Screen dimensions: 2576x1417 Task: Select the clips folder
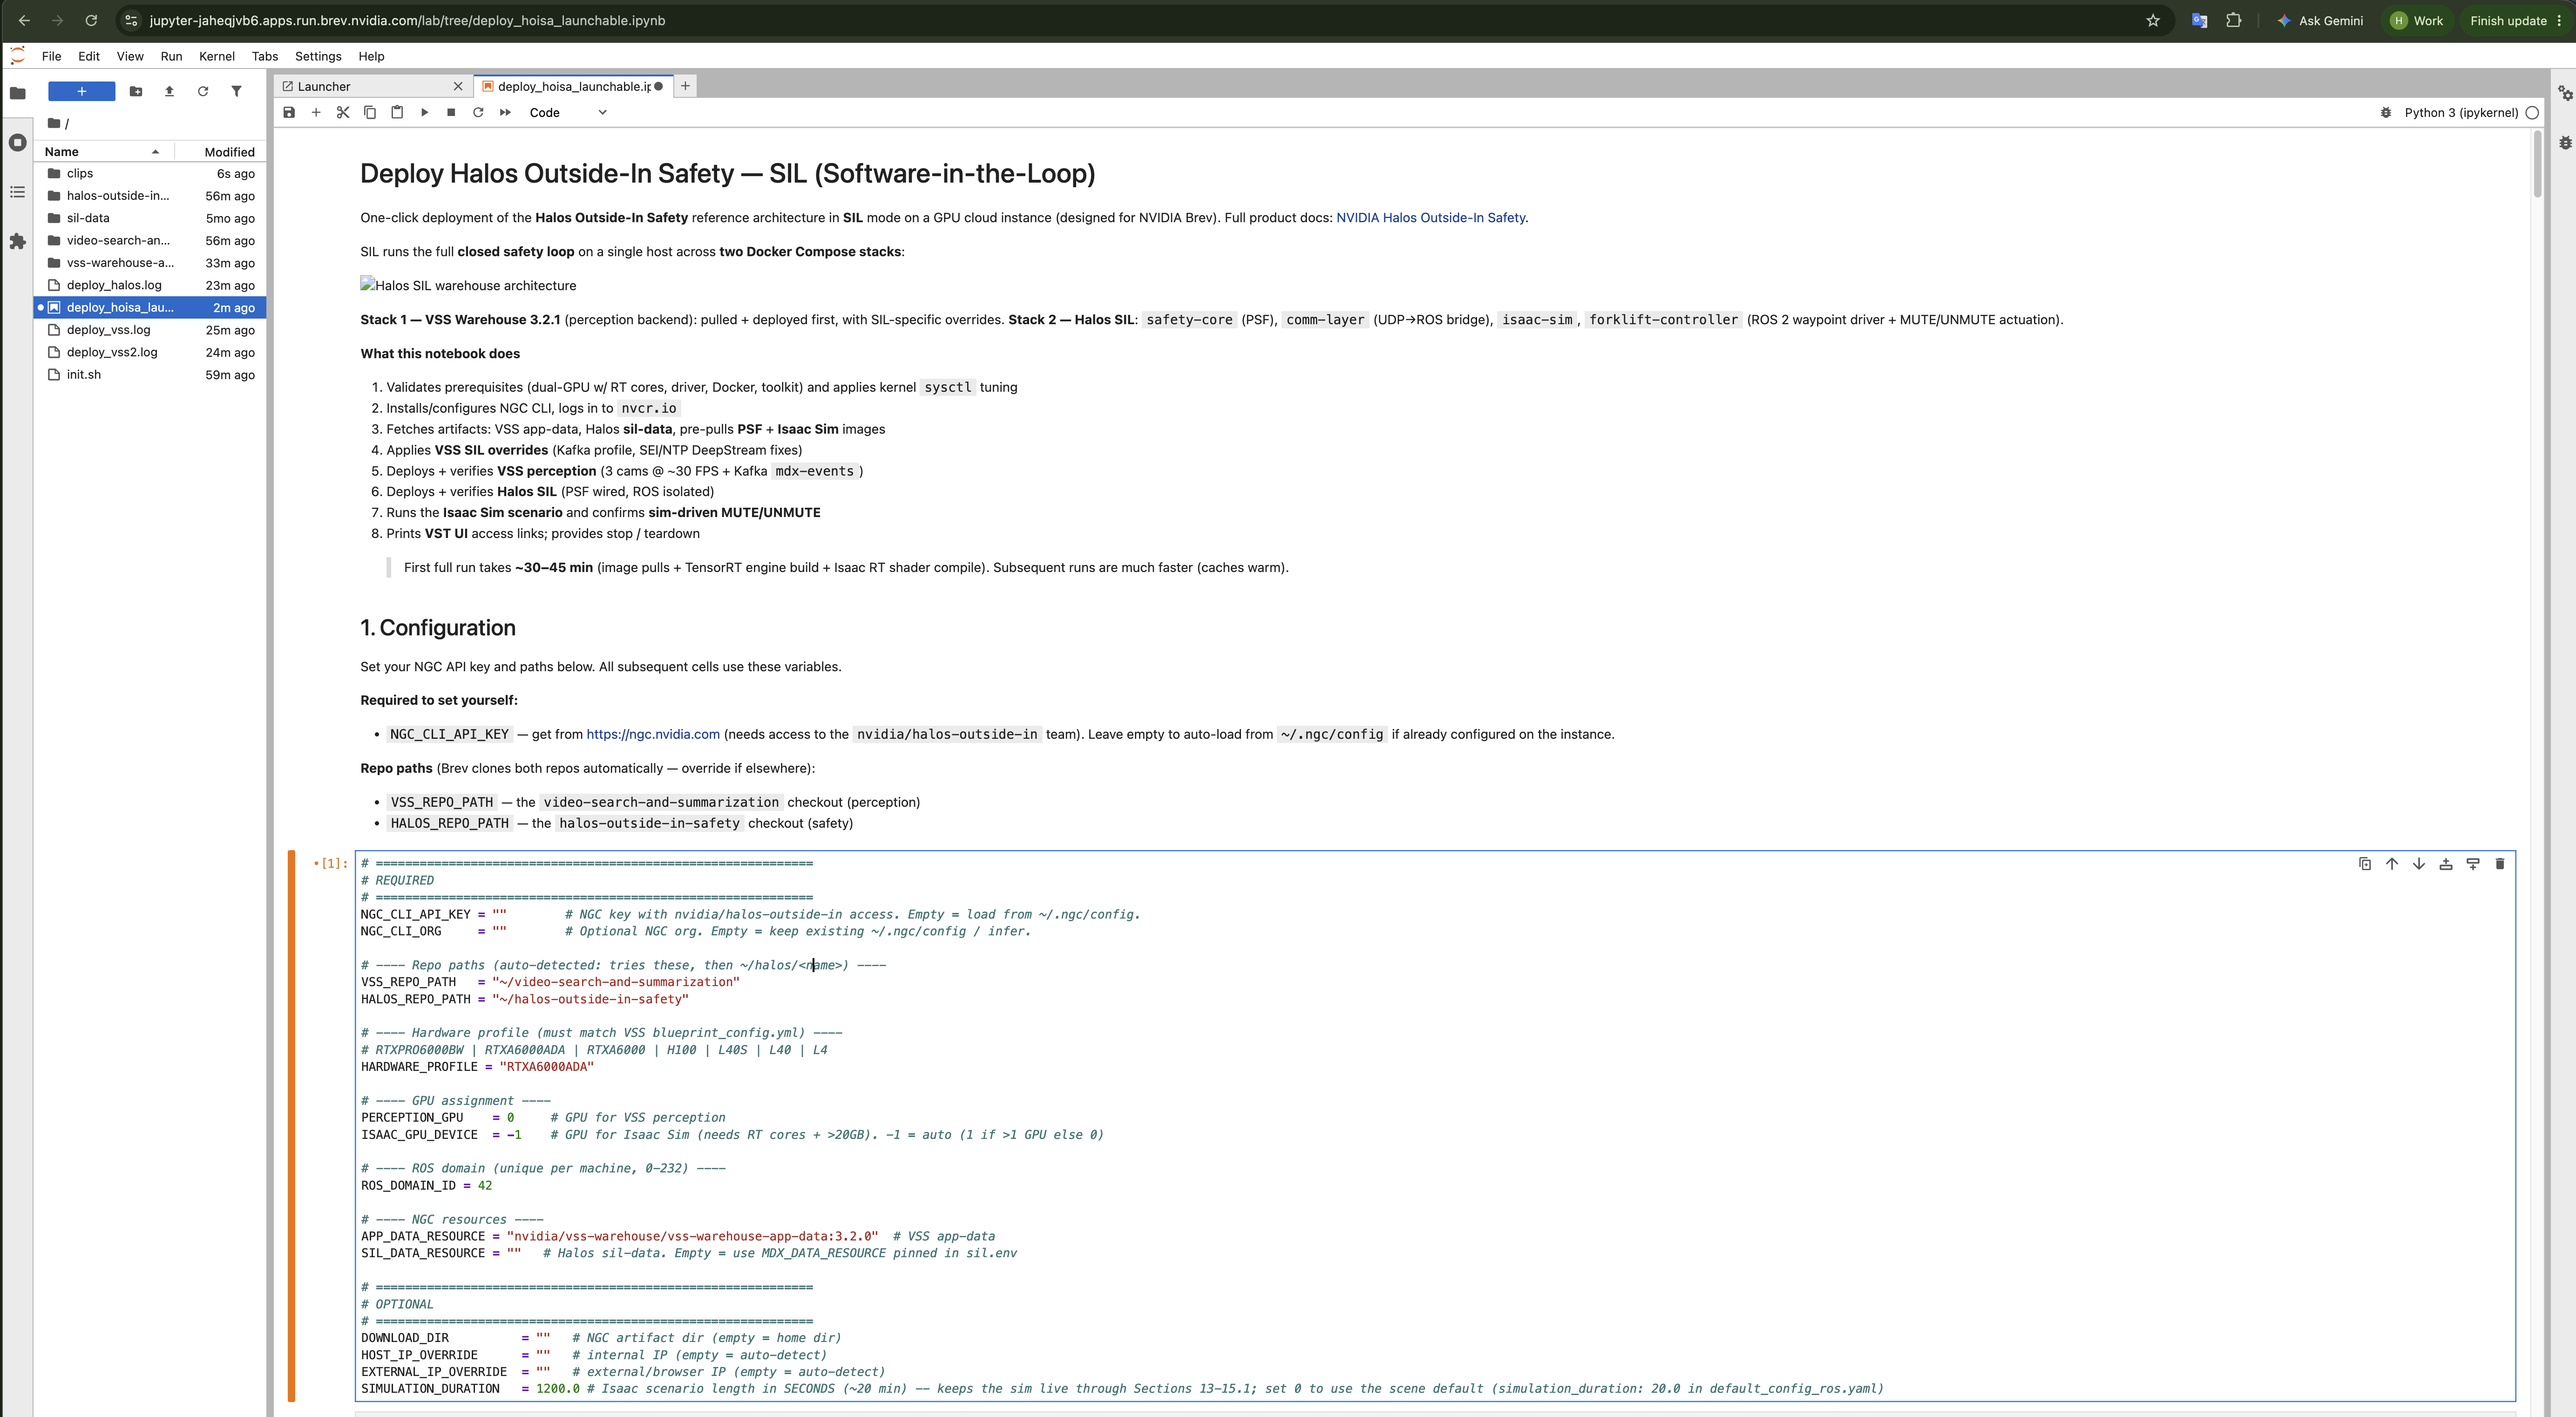(x=150, y=174)
